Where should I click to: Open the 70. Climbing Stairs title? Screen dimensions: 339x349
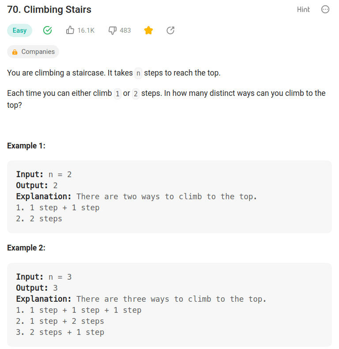[49, 10]
